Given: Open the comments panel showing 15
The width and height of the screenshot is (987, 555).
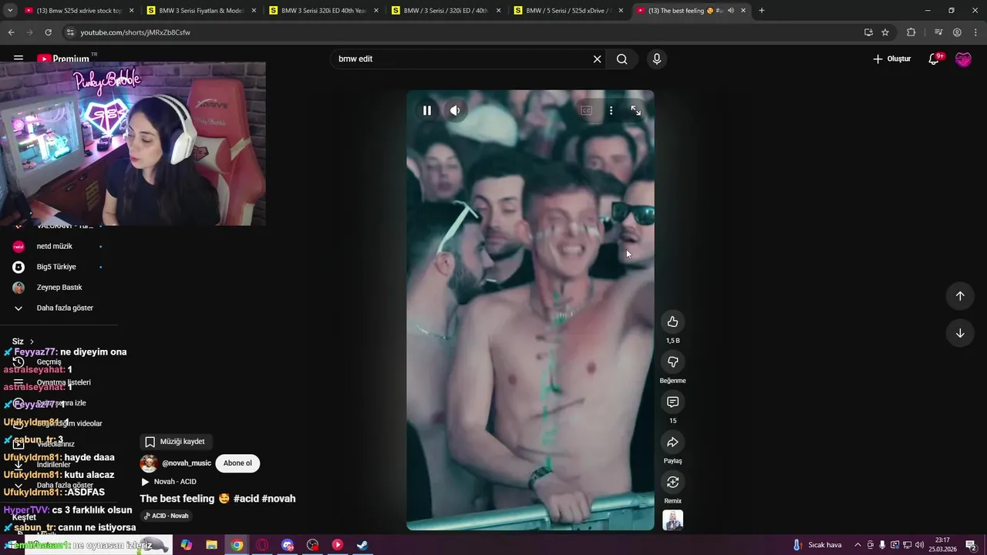Looking at the screenshot, I should coord(672,402).
